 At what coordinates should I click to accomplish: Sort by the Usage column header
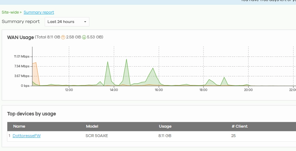(x=165, y=126)
